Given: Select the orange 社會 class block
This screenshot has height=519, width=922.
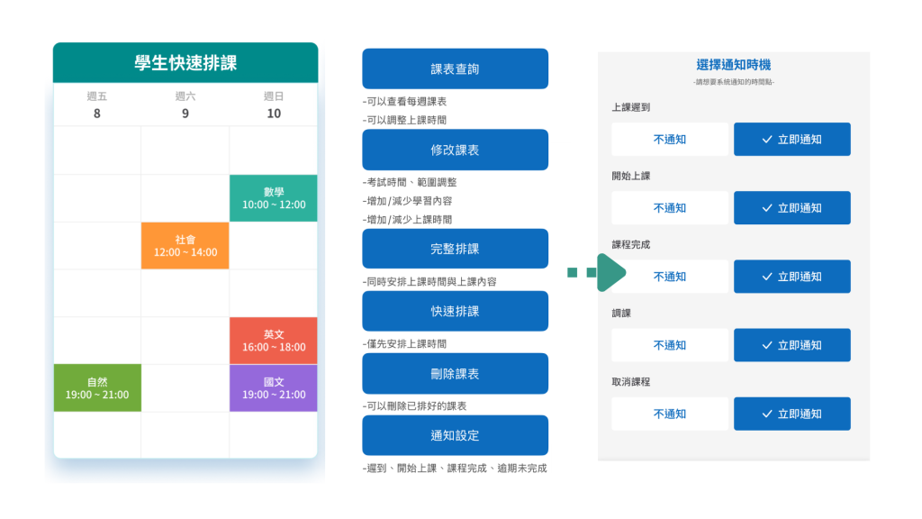Looking at the screenshot, I should (185, 244).
